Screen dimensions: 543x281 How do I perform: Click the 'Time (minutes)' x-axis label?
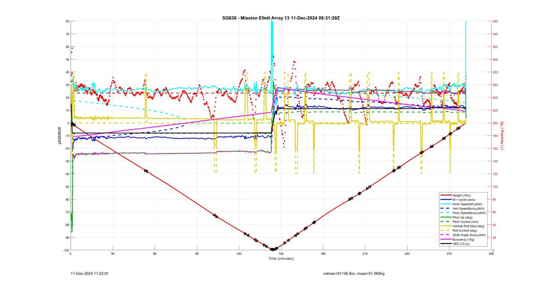click(x=281, y=259)
